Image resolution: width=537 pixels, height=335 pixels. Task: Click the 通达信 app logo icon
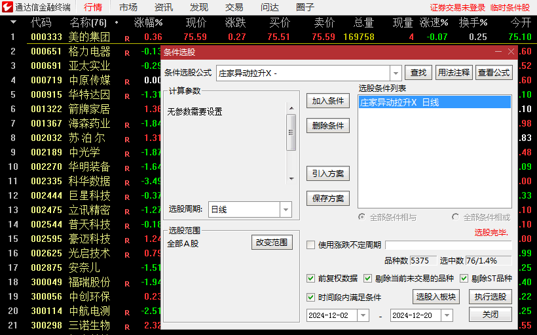pyautogui.click(x=8, y=7)
